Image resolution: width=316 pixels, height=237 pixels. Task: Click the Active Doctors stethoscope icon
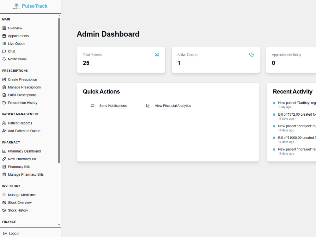pos(252,55)
